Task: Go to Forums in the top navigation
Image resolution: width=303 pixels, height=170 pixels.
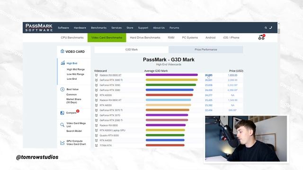Action: coord(174,28)
